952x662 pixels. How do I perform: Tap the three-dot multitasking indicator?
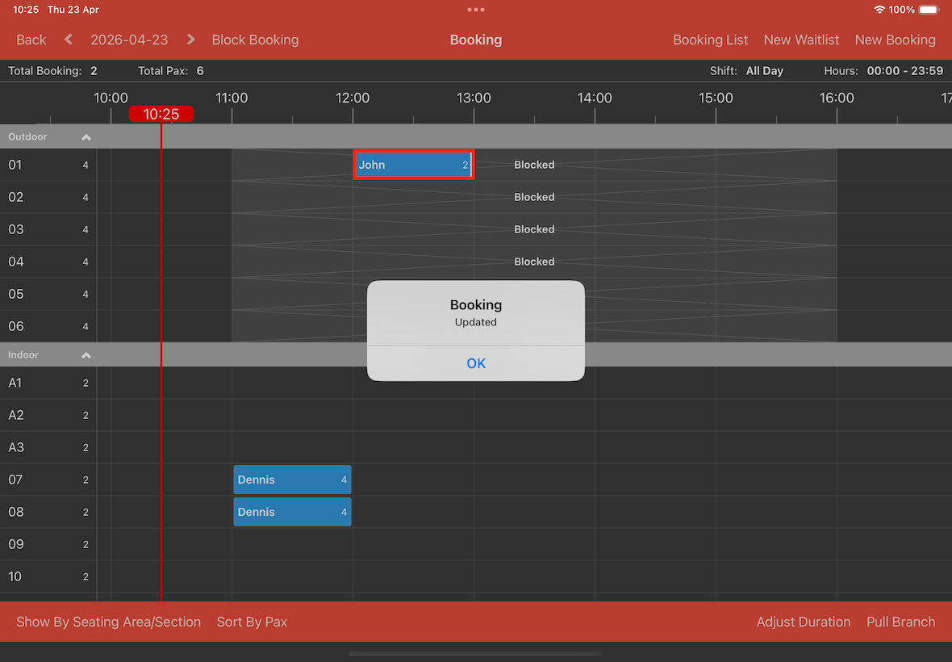(x=476, y=10)
